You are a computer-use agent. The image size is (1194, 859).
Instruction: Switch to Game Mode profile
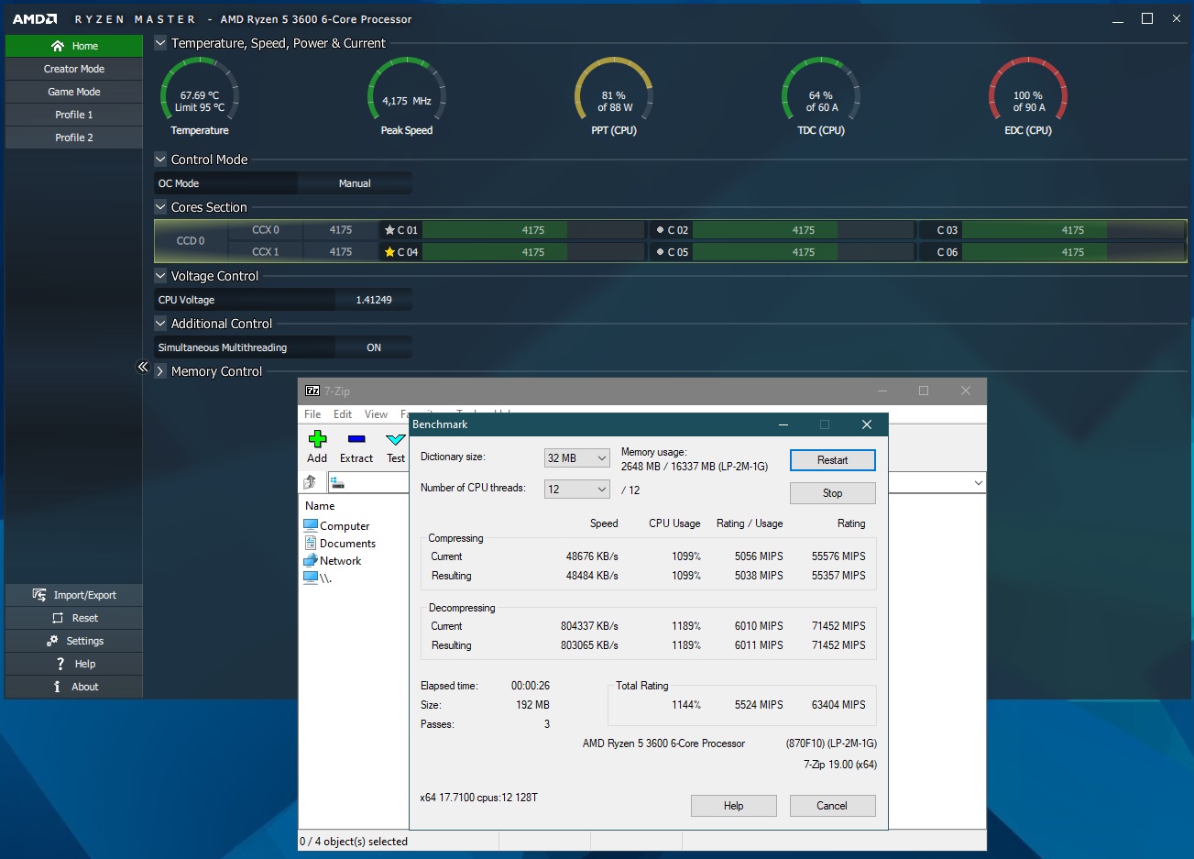[74, 92]
